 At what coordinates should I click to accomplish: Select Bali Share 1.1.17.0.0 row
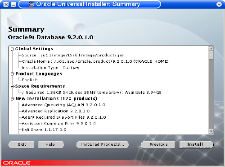pos(44,130)
